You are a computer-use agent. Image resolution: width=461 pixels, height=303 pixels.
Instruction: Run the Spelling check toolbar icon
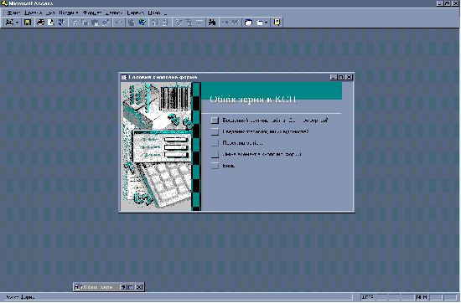(x=61, y=23)
